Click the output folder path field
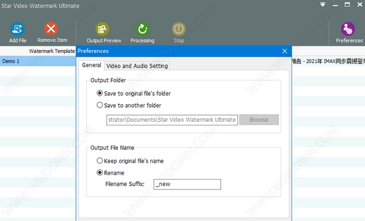This screenshot has width=365, height=221. [172, 120]
